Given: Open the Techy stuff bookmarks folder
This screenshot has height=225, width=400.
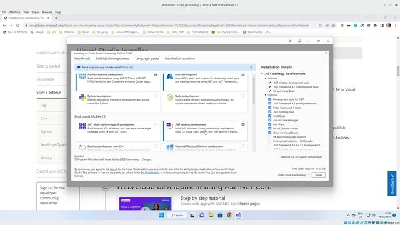Looking at the screenshot, I should pos(175,32).
